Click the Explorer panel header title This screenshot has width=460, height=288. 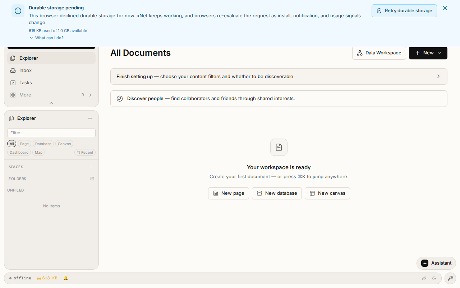(x=27, y=118)
